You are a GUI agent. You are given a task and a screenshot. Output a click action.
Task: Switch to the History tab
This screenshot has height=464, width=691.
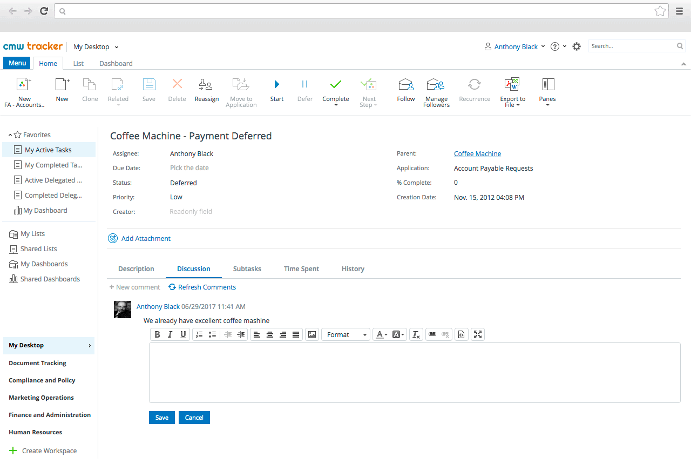coord(353,268)
